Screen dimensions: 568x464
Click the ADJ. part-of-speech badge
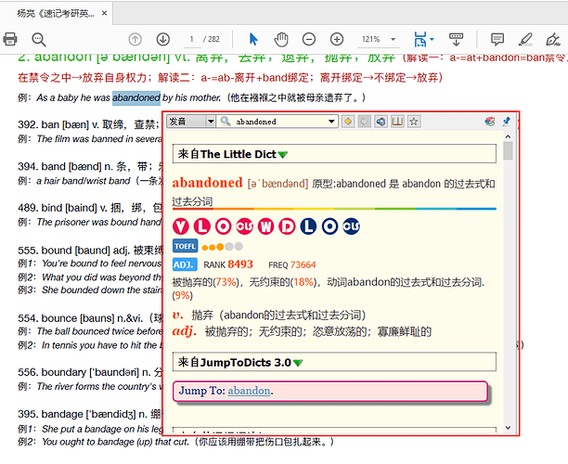point(185,264)
